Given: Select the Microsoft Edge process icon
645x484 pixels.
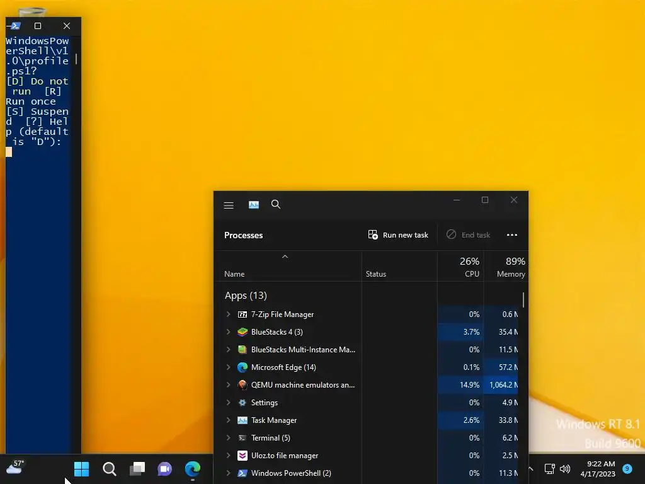Looking at the screenshot, I should [243, 367].
